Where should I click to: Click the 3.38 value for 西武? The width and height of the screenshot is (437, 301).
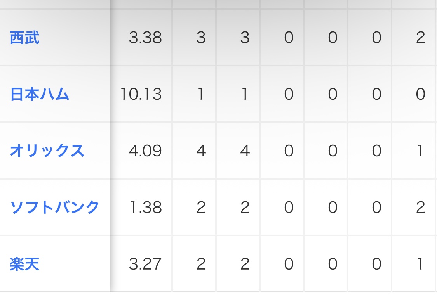coord(145,38)
